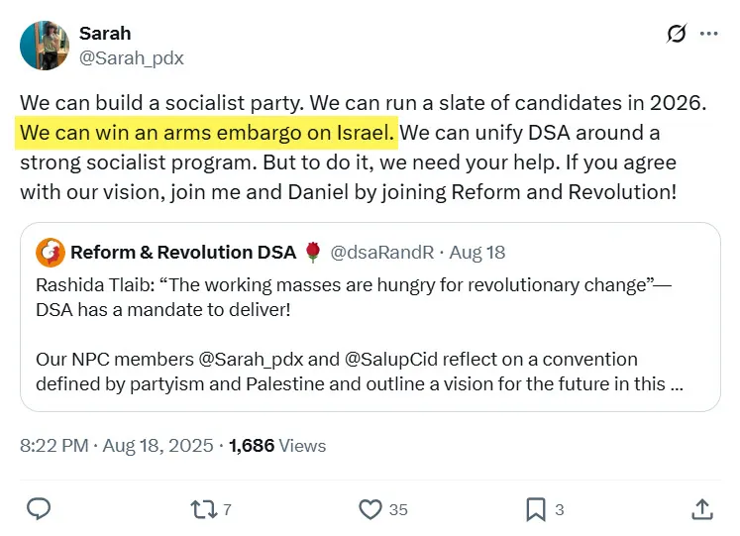Click the @dsaRandR handle in the quote
The width and height of the screenshot is (740, 536).
coord(382,253)
